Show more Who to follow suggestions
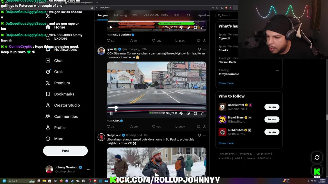Screen dimensions: 328x184 226,143
